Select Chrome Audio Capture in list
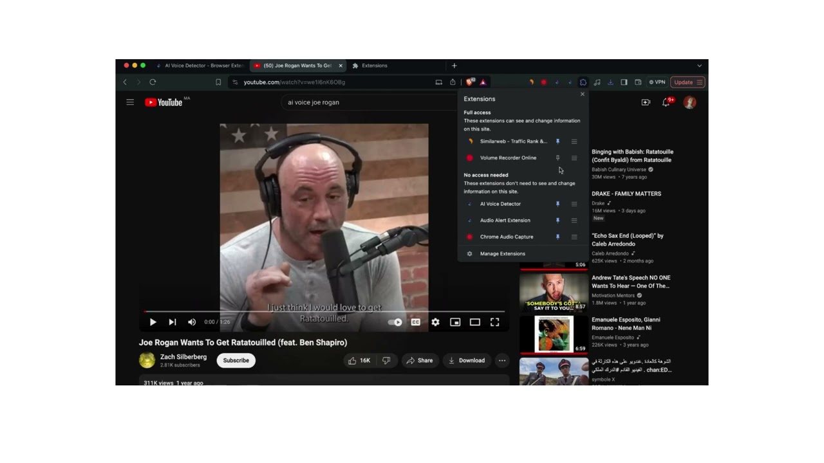 [507, 237]
